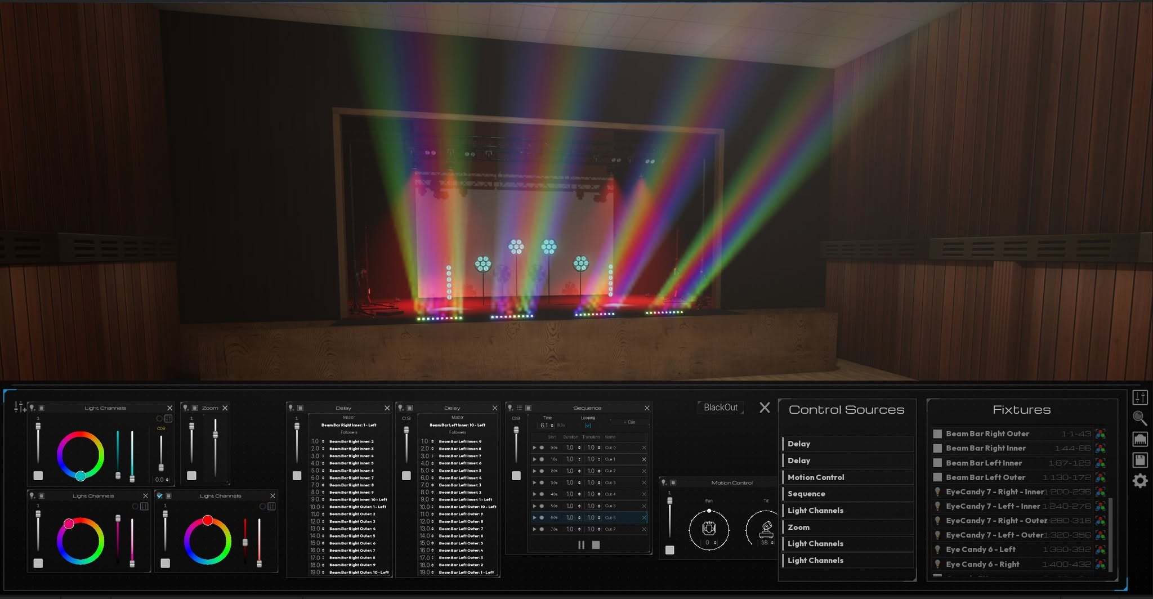The image size is (1153, 599).
Task: Stop the sequence playback
Action: click(x=596, y=544)
